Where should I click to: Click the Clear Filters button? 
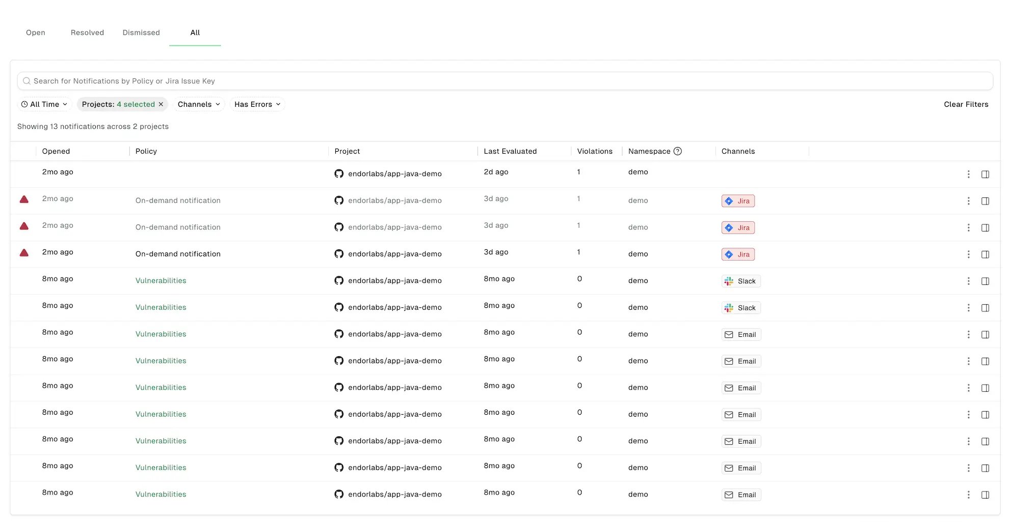(966, 104)
